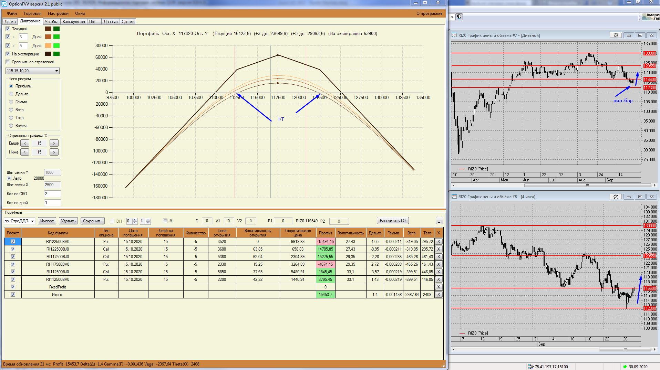Open the О программе menu item
Screen dimensions: 660x370
429,13
